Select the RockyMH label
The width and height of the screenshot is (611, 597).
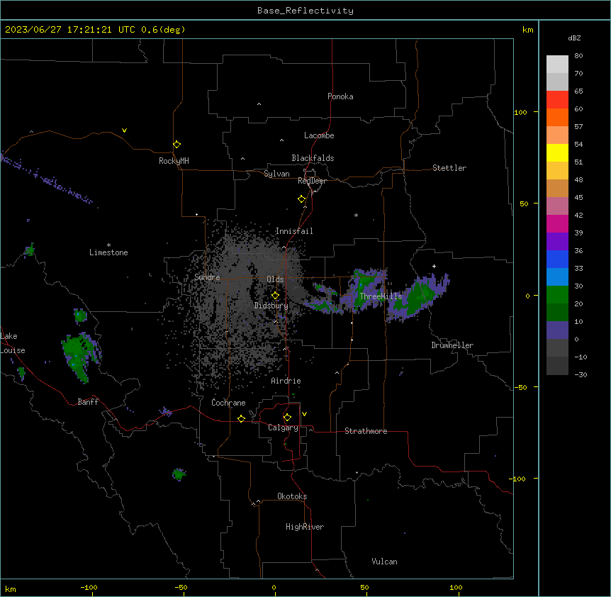click(174, 160)
